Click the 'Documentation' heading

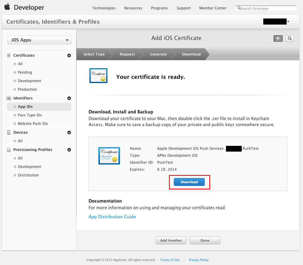105,201
